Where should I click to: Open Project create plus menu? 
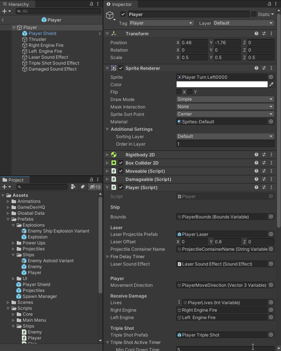(x=6, y=187)
